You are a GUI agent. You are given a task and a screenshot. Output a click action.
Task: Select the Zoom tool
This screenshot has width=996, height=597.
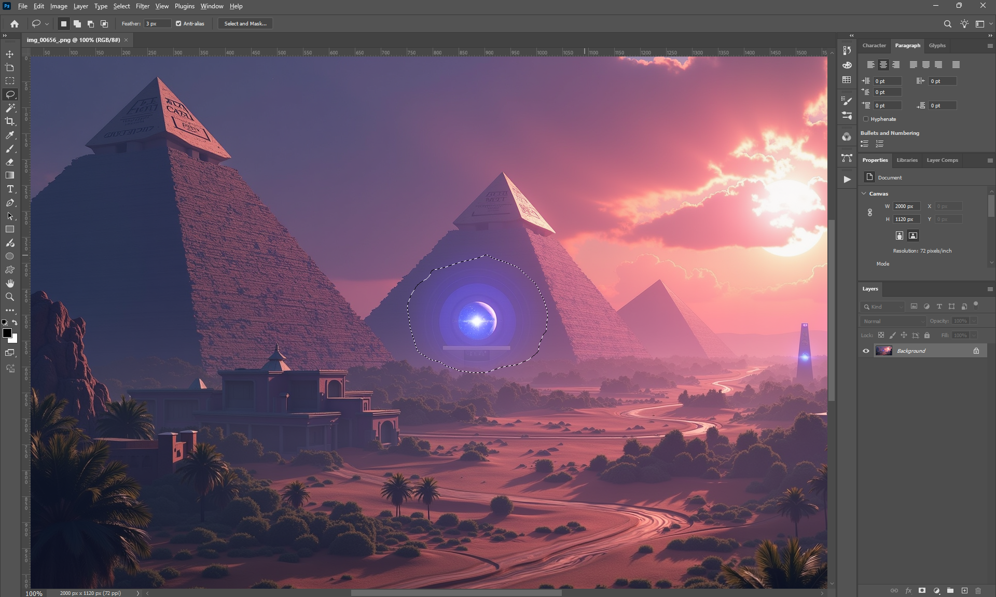click(x=10, y=297)
